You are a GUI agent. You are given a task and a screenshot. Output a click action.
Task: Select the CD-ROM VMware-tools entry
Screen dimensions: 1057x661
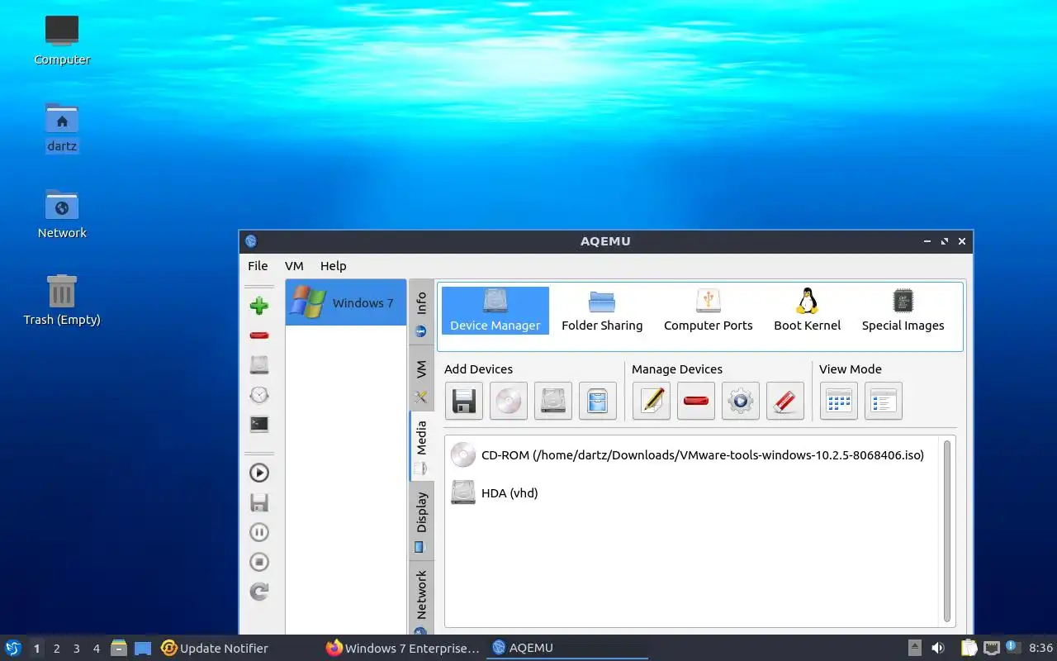click(x=687, y=454)
